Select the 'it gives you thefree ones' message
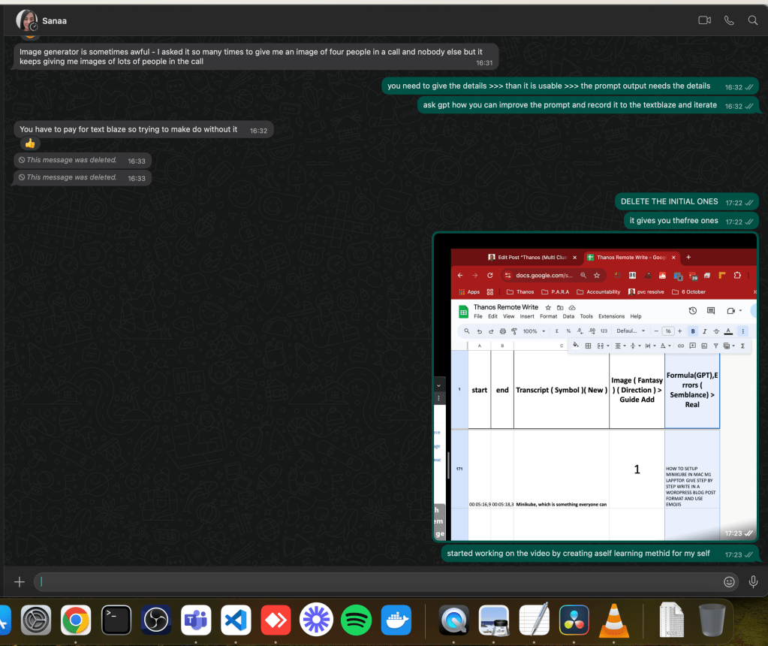Viewport: 768px width, 646px height. pyautogui.click(x=691, y=221)
